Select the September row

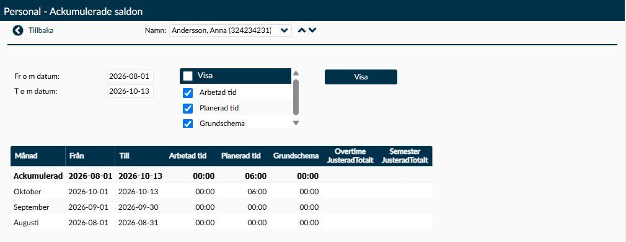tap(221, 207)
